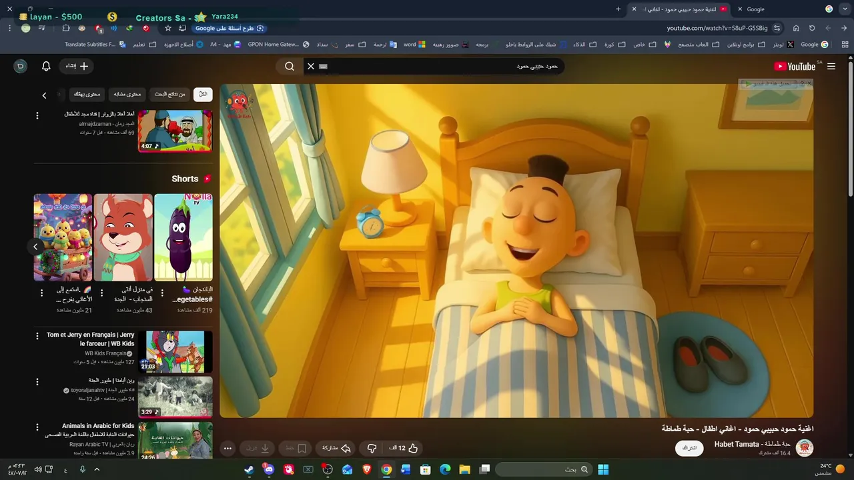Open Brave browser from taskbar
The height and width of the screenshot is (480, 854).
366,469
